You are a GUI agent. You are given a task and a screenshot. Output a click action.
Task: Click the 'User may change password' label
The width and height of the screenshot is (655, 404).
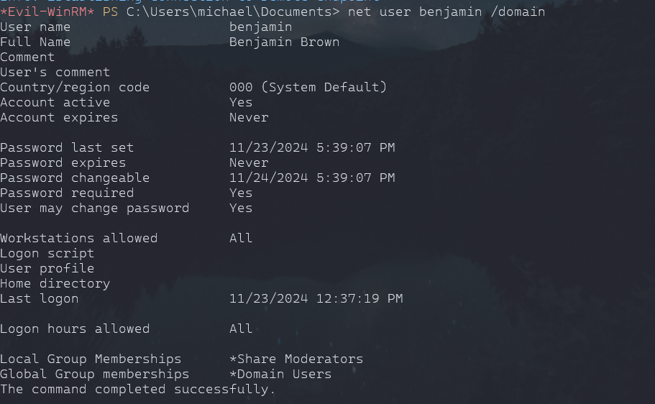pos(94,208)
